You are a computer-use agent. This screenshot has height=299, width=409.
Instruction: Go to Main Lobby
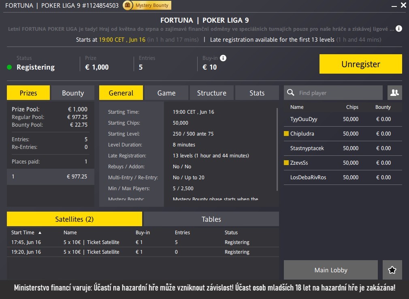click(x=331, y=270)
